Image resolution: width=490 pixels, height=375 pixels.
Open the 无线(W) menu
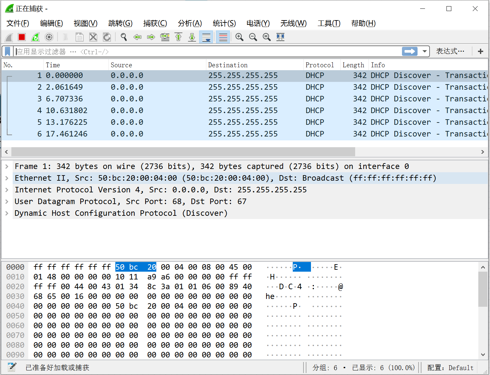click(293, 23)
